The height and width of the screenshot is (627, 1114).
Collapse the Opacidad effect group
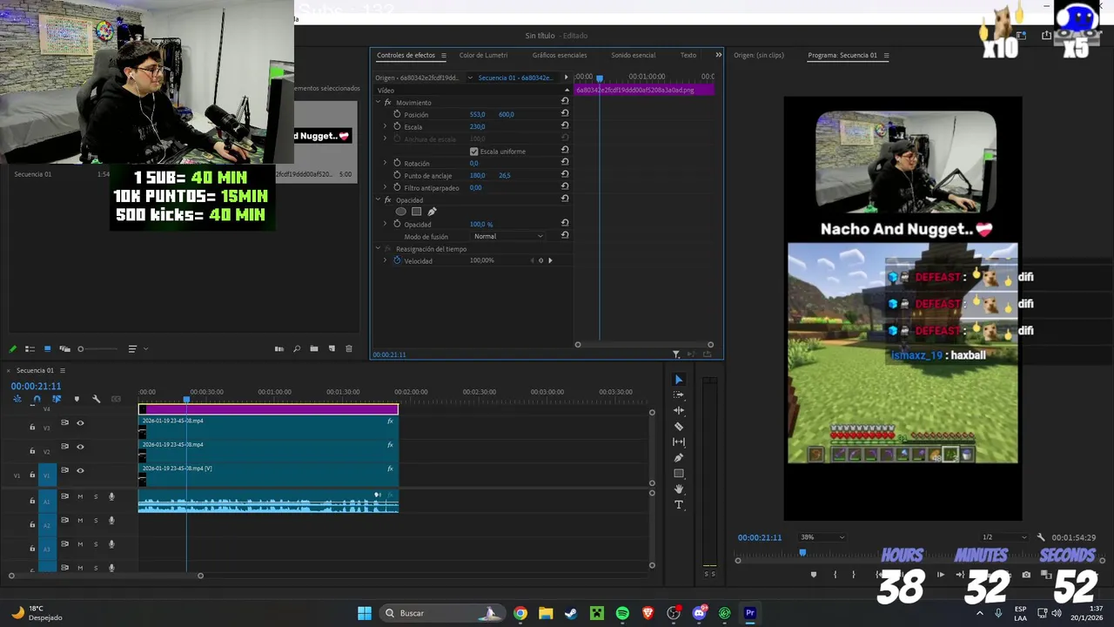378,200
